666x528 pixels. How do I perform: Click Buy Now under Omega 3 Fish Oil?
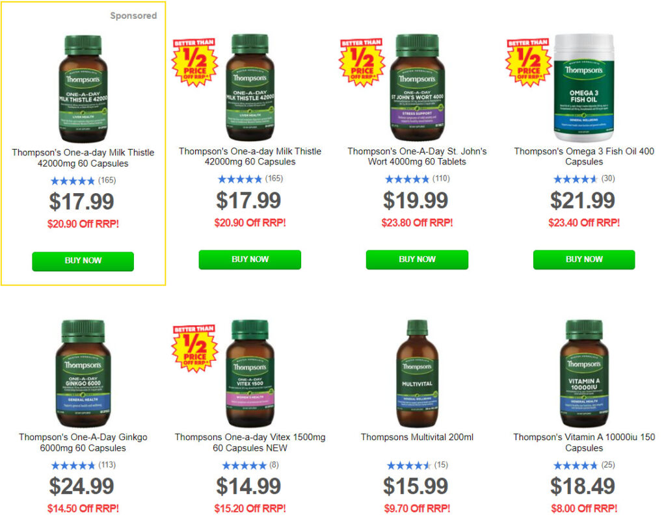[x=584, y=259]
